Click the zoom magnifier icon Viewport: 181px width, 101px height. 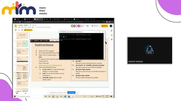tap(19, 30)
